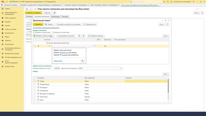Screen dimensions: 206x116
Task: Open Склад и доставка section
Action: point(11,29)
